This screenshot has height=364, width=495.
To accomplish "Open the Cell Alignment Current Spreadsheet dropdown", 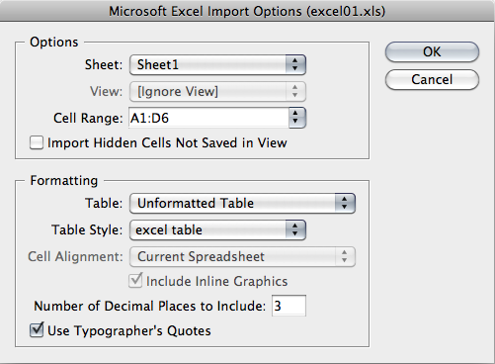I will coord(242,256).
